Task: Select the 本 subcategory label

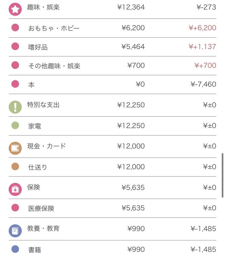Action: pos(32,85)
